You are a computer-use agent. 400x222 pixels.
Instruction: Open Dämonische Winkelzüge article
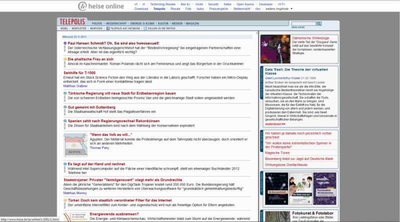tap(310, 38)
